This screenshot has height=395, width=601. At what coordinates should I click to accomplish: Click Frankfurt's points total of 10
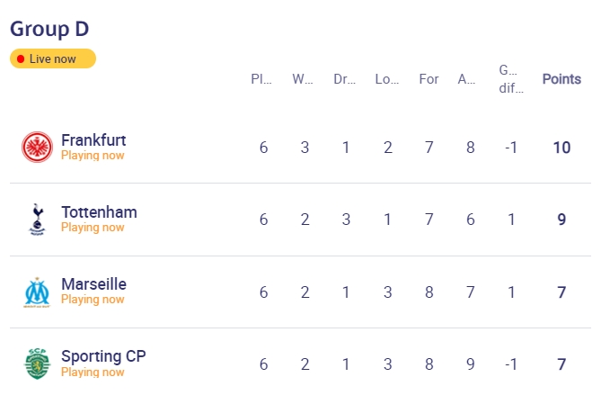[x=561, y=148]
